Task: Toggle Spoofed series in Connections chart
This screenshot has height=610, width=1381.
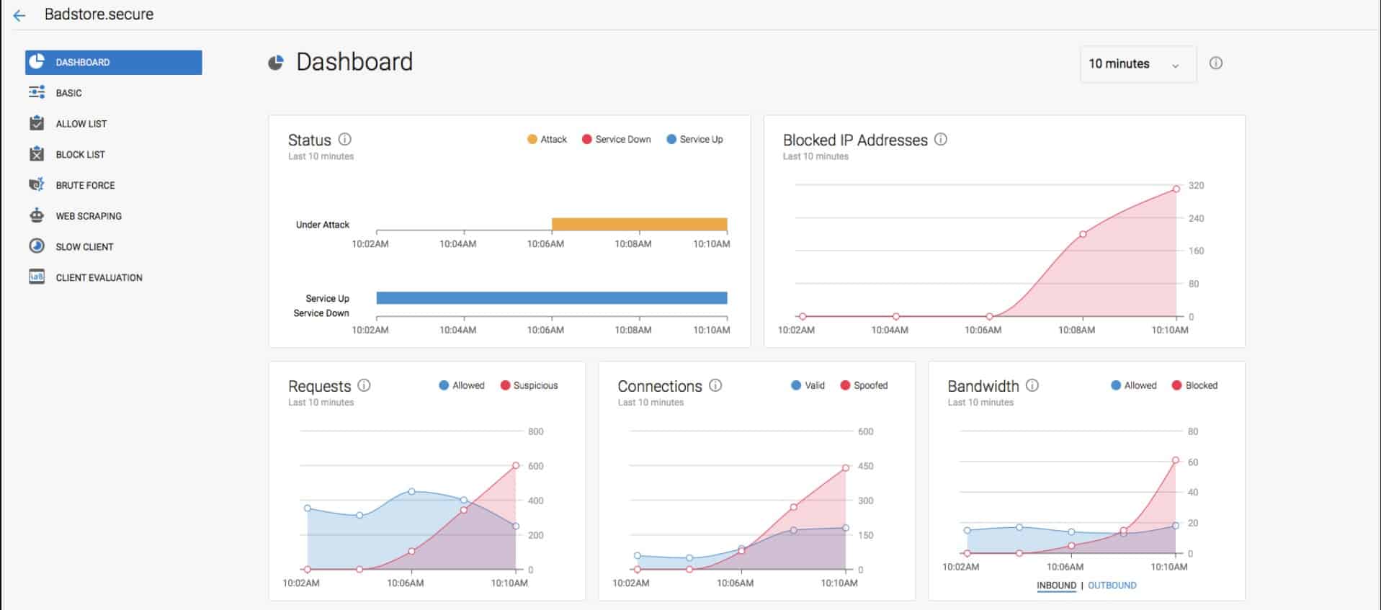Action: pyautogui.click(x=864, y=385)
